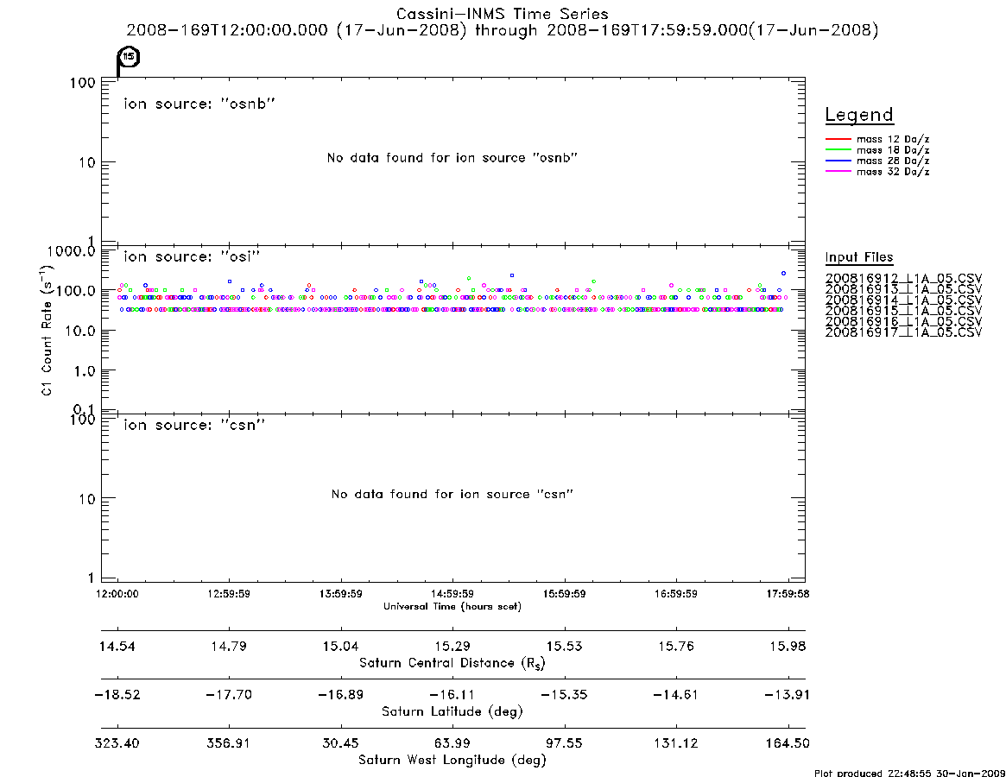Click the 15.98 central distance value
This screenshot has height=777, width=1006.
click(788, 646)
